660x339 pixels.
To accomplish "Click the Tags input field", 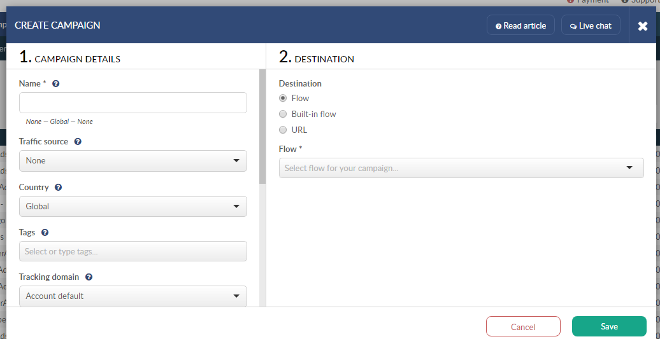I will [x=133, y=251].
